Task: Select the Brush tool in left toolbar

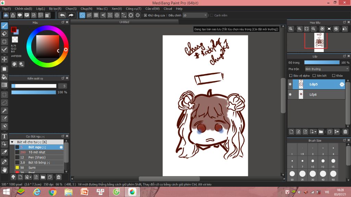Action: pyautogui.click(x=4, y=26)
